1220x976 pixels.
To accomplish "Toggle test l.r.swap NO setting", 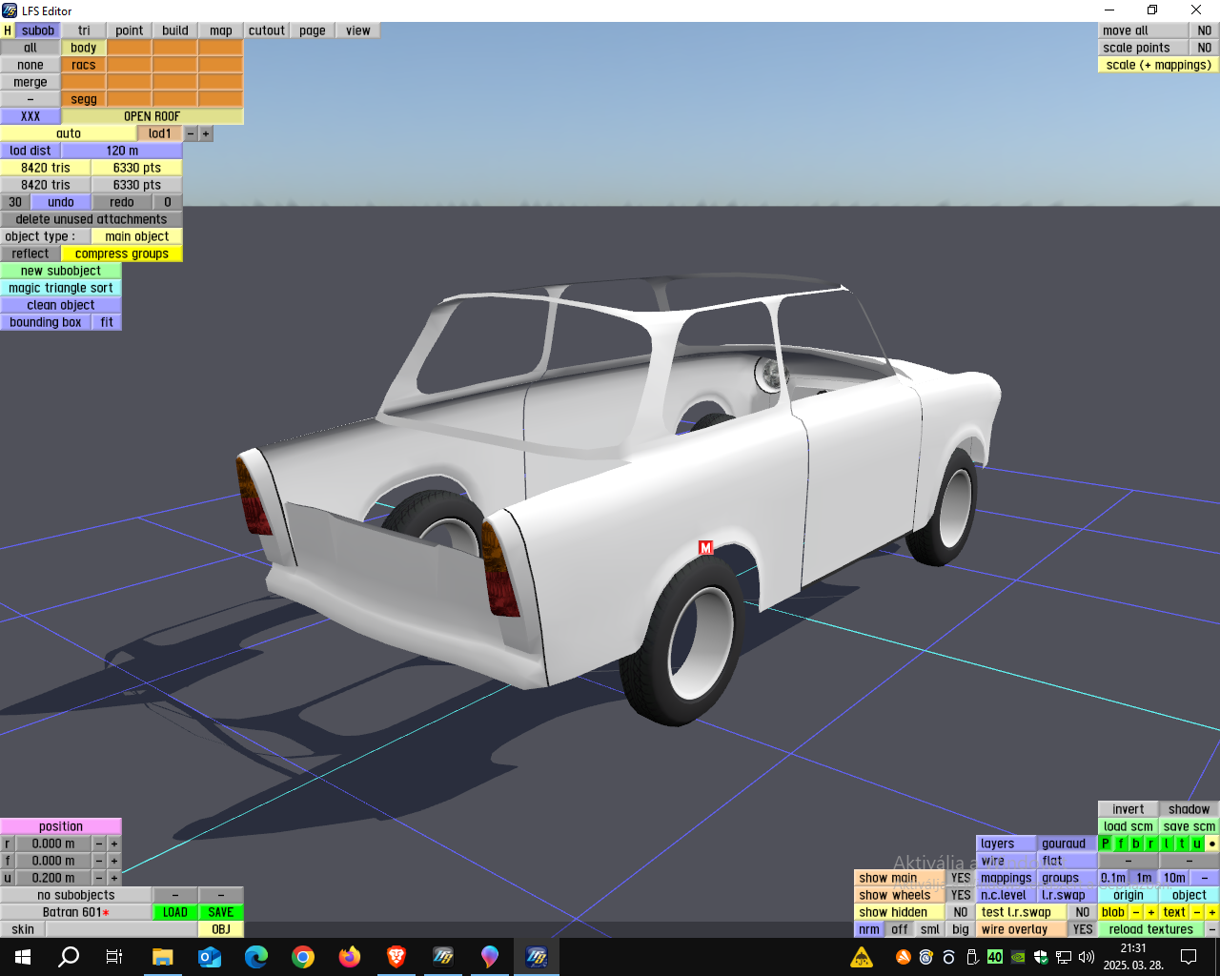I will (1083, 912).
